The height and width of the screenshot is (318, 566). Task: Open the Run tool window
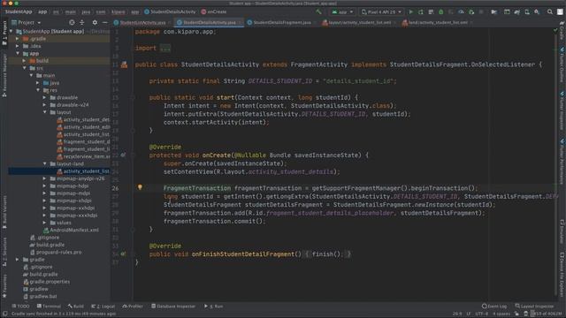[214, 307]
